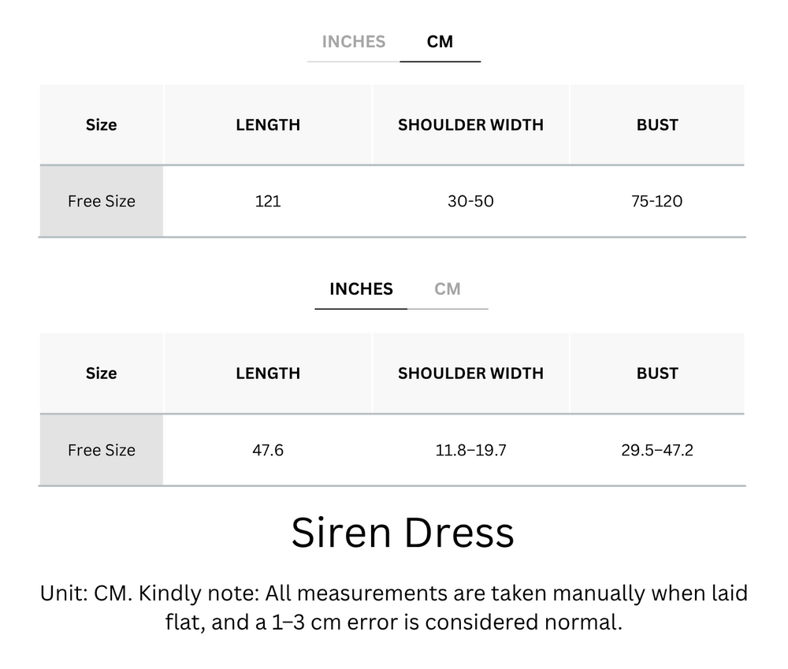This screenshot has width=788, height=669.
Task: Click the 47.6 length value
Action: 268,450
